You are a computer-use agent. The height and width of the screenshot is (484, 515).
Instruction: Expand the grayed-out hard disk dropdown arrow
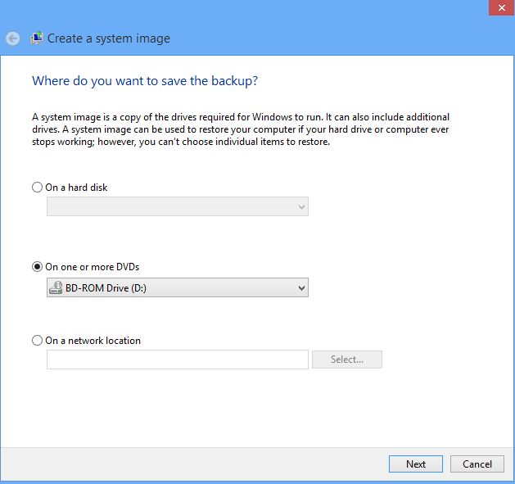(301, 206)
